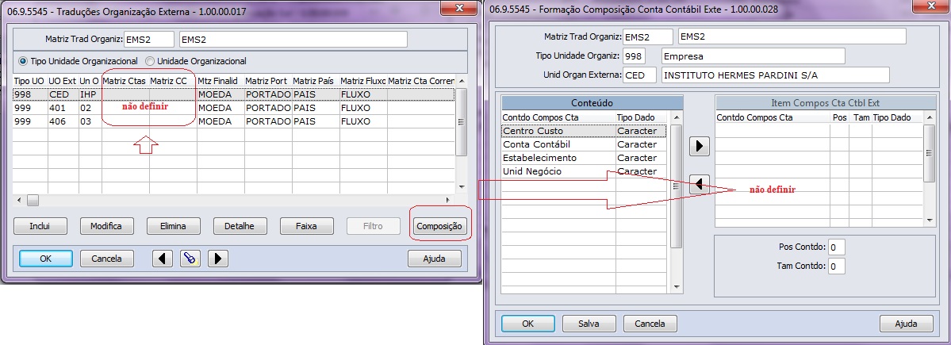Click the previous record left arrow icon
Image resolution: width=951 pixels, height=345 pixels.
(162, 259)
